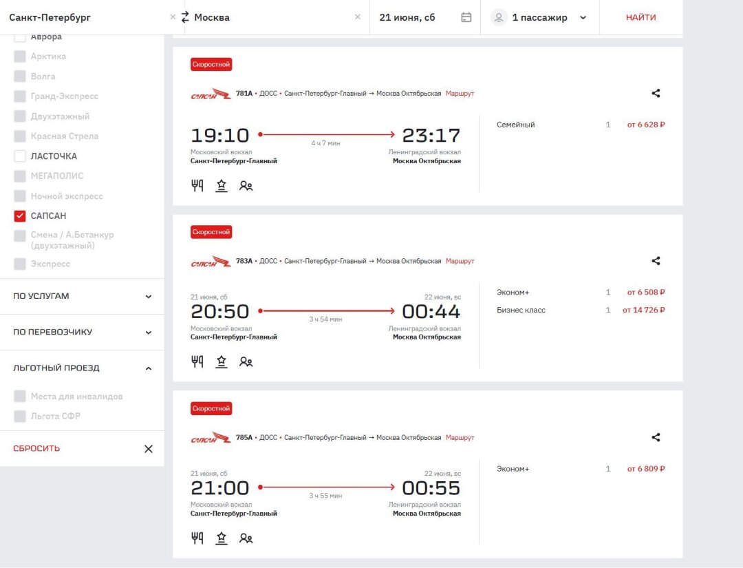This screenshot has width=743, height=568.
Task: Share train 781A via share icon
Action: pyautogui.click(x=656, y=93)
